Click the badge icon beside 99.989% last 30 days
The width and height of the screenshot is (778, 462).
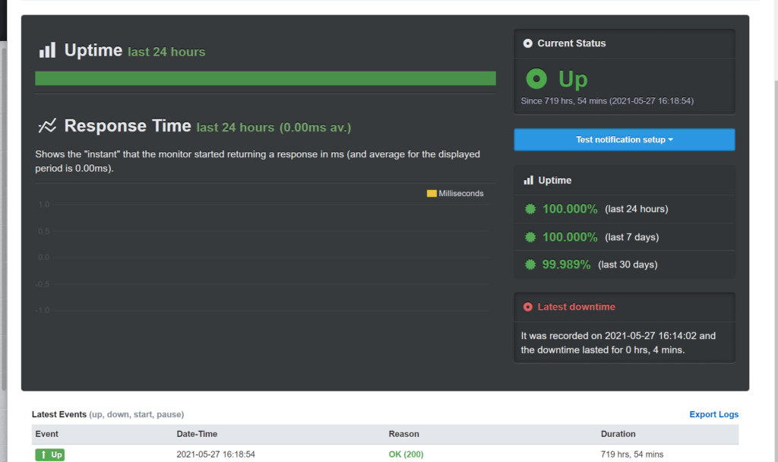pyautogui.click(x=530, y=264)
